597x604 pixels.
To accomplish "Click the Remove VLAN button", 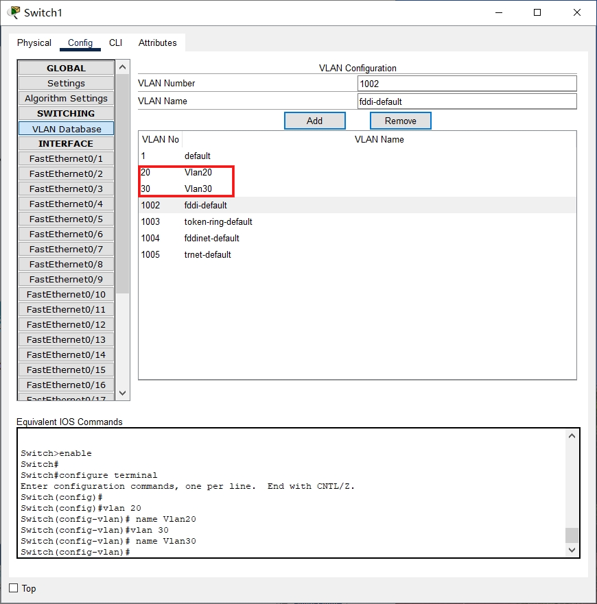I will point(400,121).
